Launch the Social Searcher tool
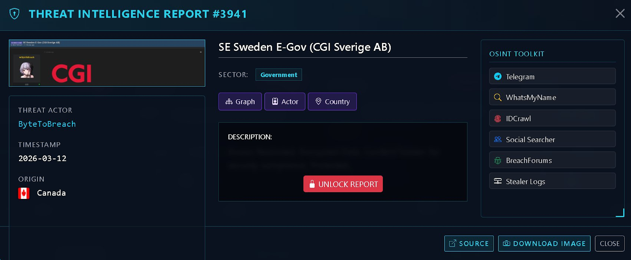Viewport: 631px width, 260px height. [551, 139]
